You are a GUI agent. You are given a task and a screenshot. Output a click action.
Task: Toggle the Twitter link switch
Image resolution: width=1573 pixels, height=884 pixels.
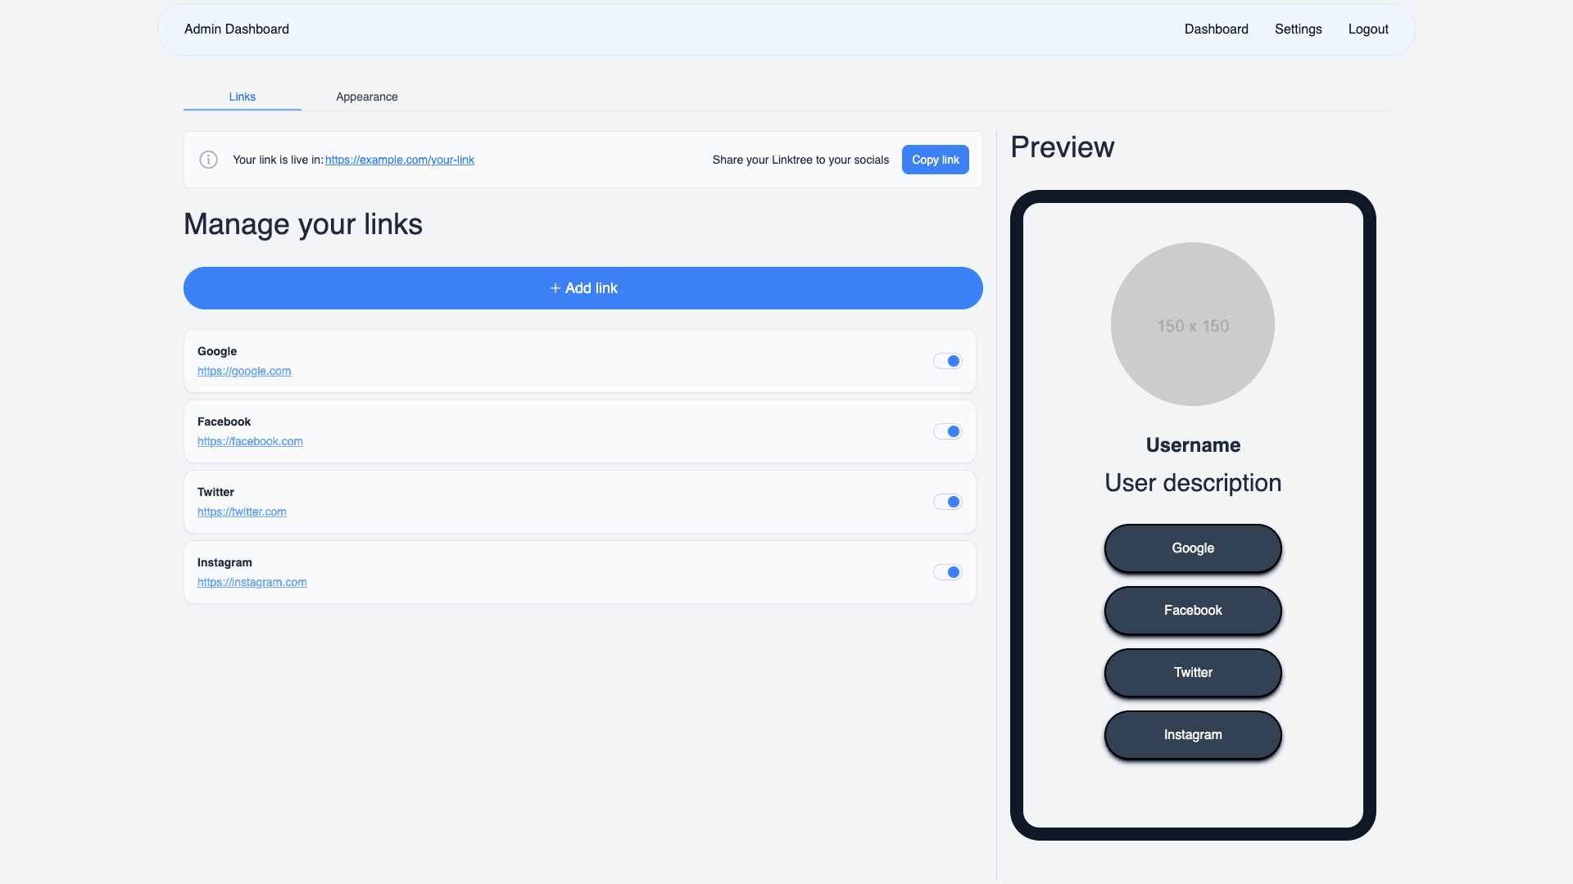(947, 502)
